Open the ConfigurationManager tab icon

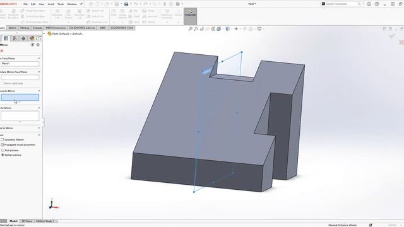(15, 38)
